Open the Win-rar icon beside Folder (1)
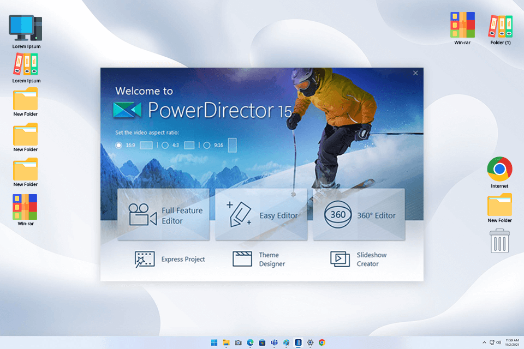The image size is (524, 349). click(x=462, y=28)
